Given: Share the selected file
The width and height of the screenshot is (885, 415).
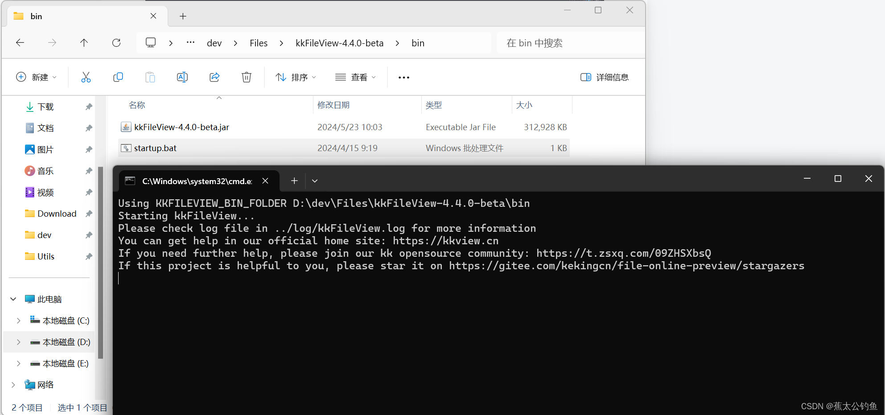Looking at the screenshot, I should click(214, 77).
